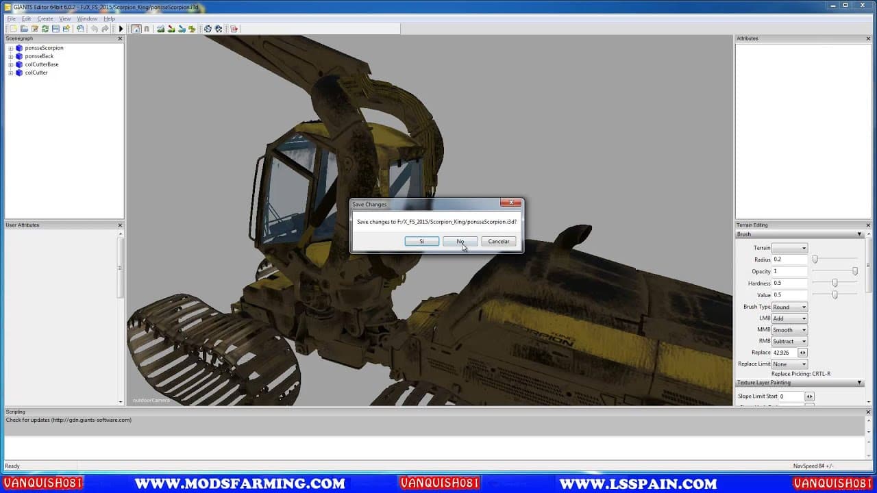
Task: Expand the ponsseBack tree node
Action: point(10,56)
